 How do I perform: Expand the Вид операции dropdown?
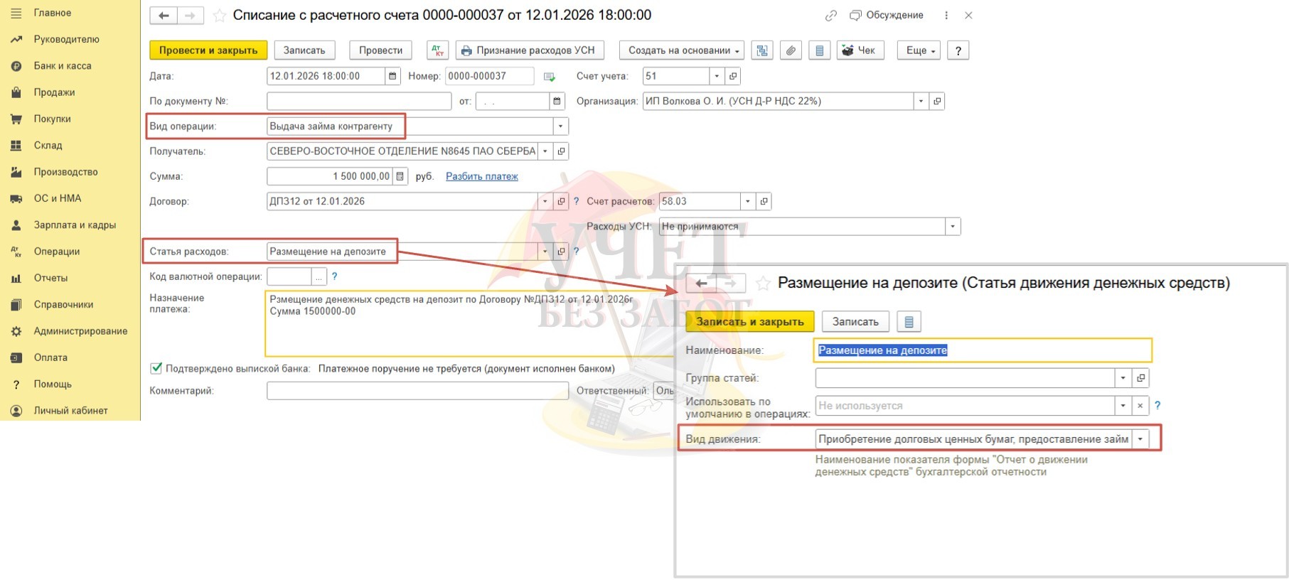(560, 126)
